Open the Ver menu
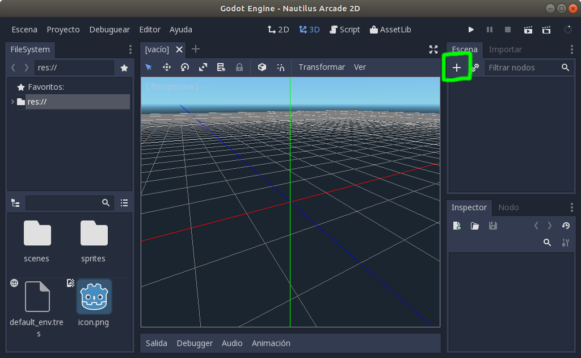This screenshot has height=358, width=581. pos(360,67)
